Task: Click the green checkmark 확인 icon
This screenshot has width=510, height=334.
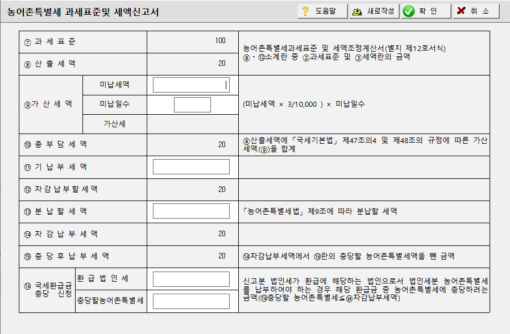Action: pyautogui.click(x=409, y=11)
